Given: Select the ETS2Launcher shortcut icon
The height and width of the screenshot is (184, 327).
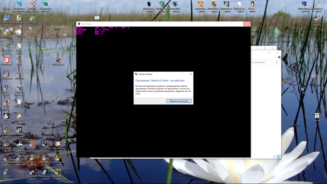Looking at the screenshot, I should click(x=45, y=160).
